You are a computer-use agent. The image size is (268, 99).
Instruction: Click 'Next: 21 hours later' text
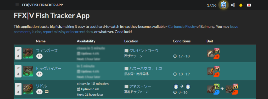click(x=90, y=94)
